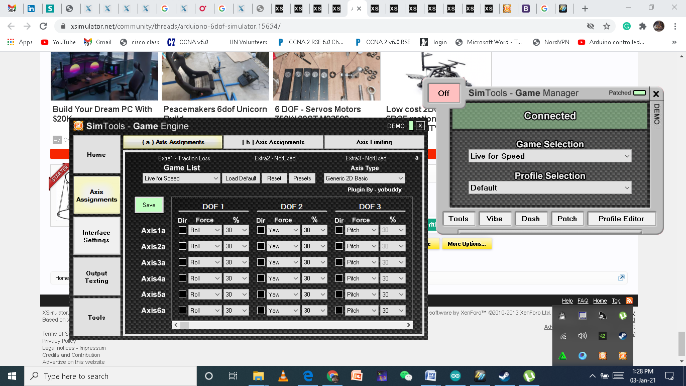This screenshot has width=686, height=386.
Task: Toggle Axis4a DOF 3 Dir checkbox
Action: pos(339,278)
